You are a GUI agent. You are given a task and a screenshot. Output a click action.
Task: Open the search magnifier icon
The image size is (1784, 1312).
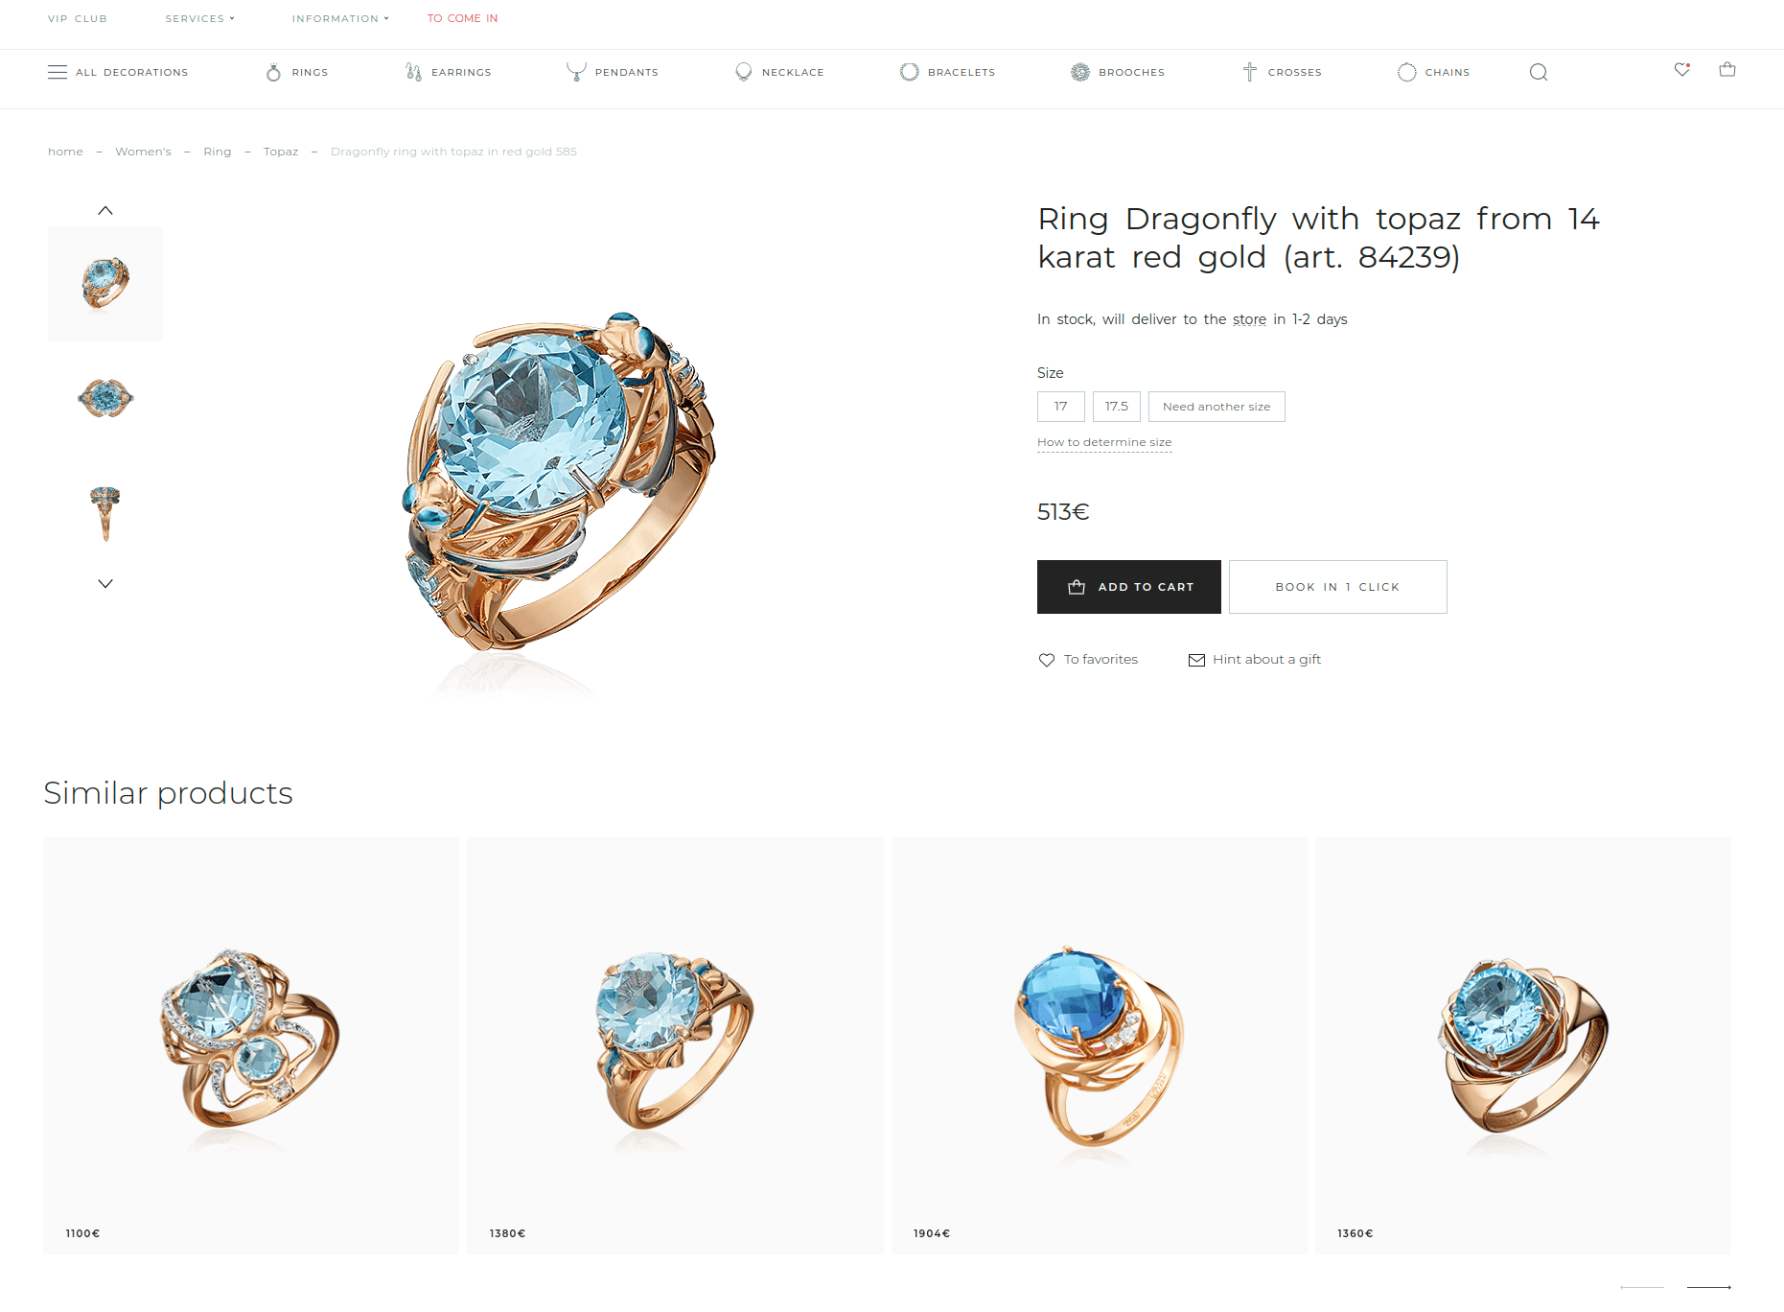(x=1539, y=72)
